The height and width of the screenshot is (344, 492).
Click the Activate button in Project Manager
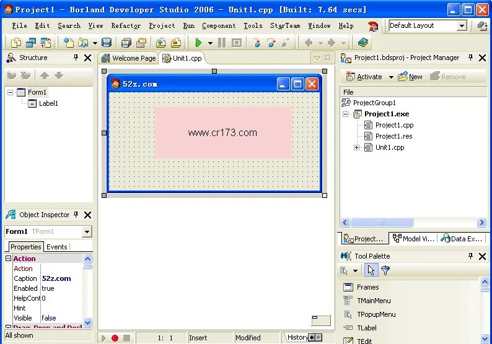coord(364,77)
